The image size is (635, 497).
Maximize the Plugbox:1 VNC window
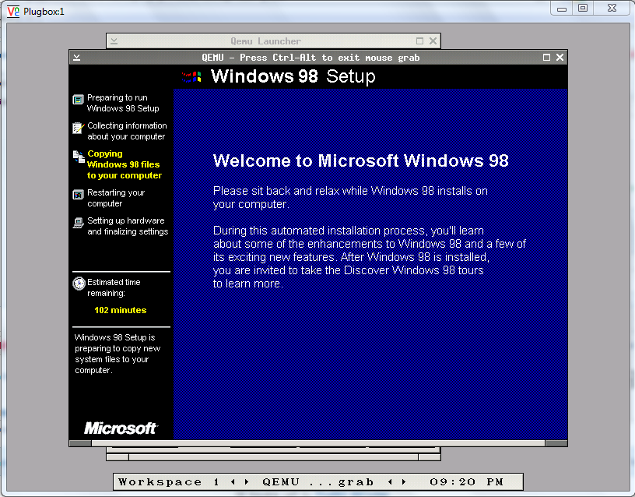(x=583, y=8)
